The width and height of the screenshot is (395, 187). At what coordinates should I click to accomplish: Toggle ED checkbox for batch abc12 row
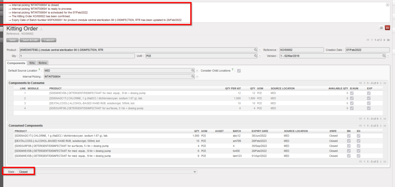pos(360,136)
